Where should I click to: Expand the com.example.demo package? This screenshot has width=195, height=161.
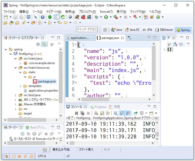tap(20, 63)
